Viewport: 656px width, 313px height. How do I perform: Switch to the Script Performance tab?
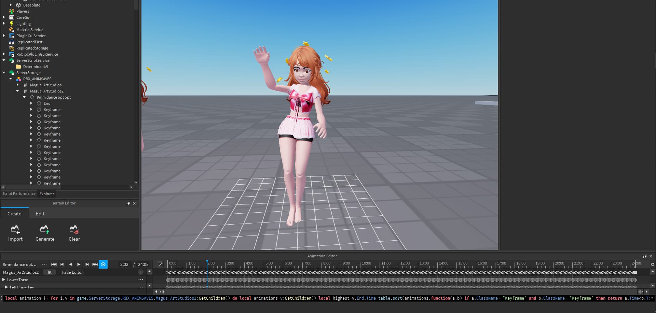coord(19,194)
